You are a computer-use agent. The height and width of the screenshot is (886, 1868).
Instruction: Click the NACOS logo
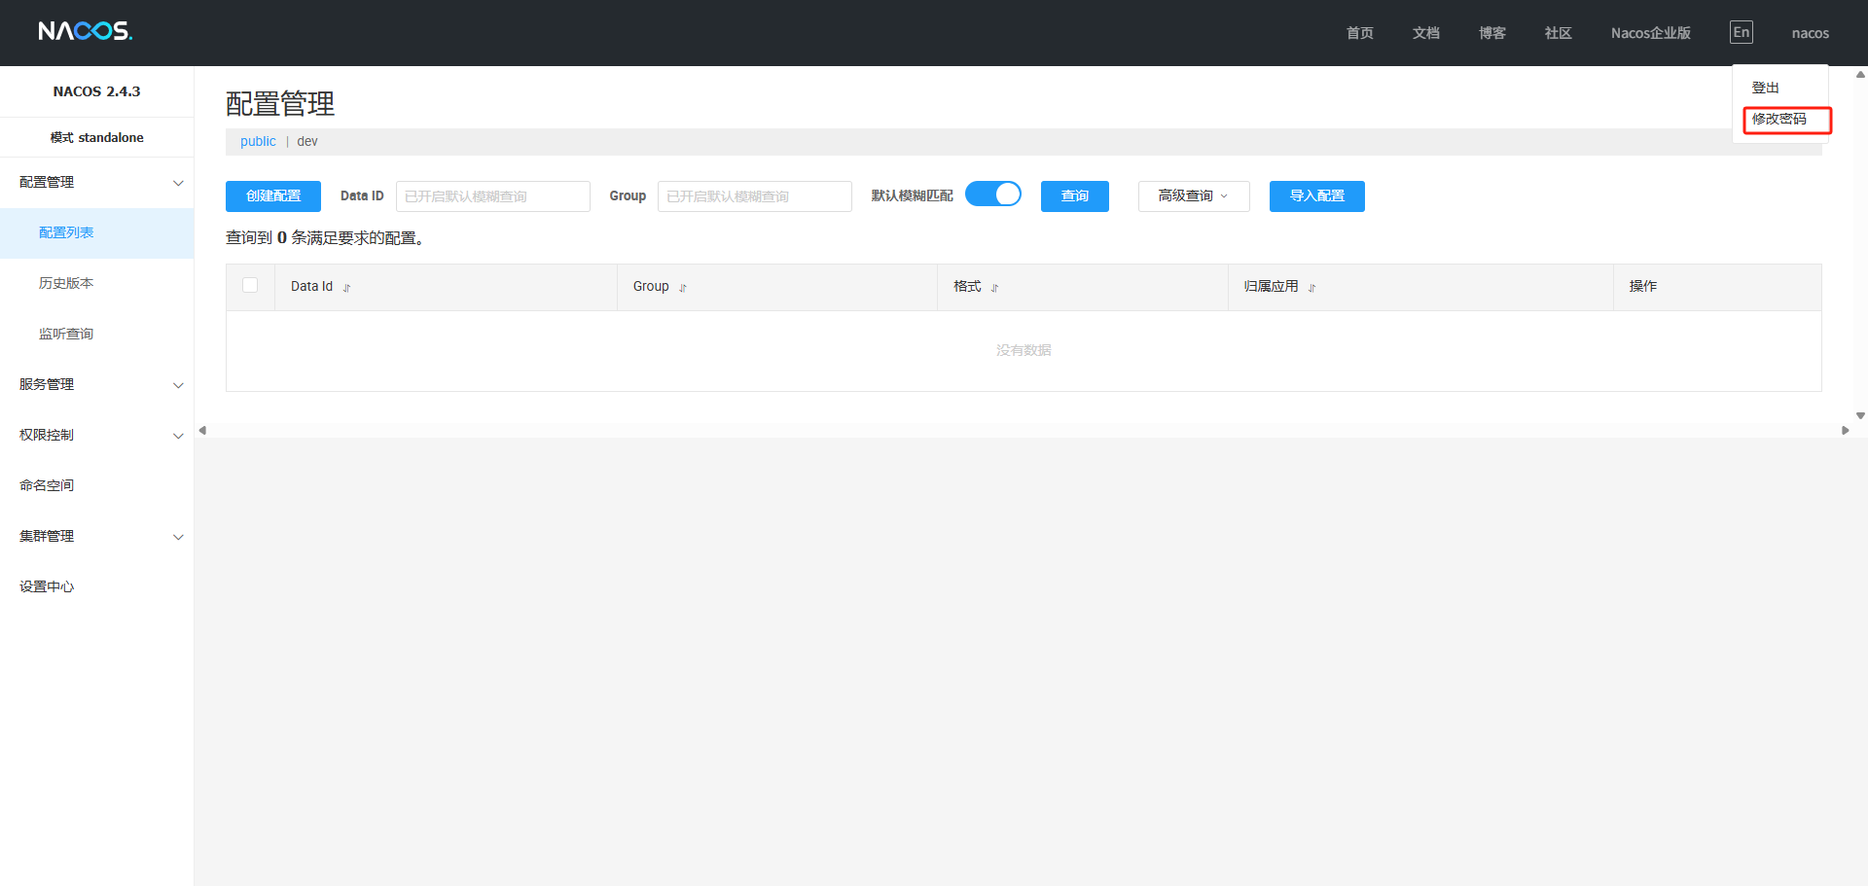click(x=85, y=31)
